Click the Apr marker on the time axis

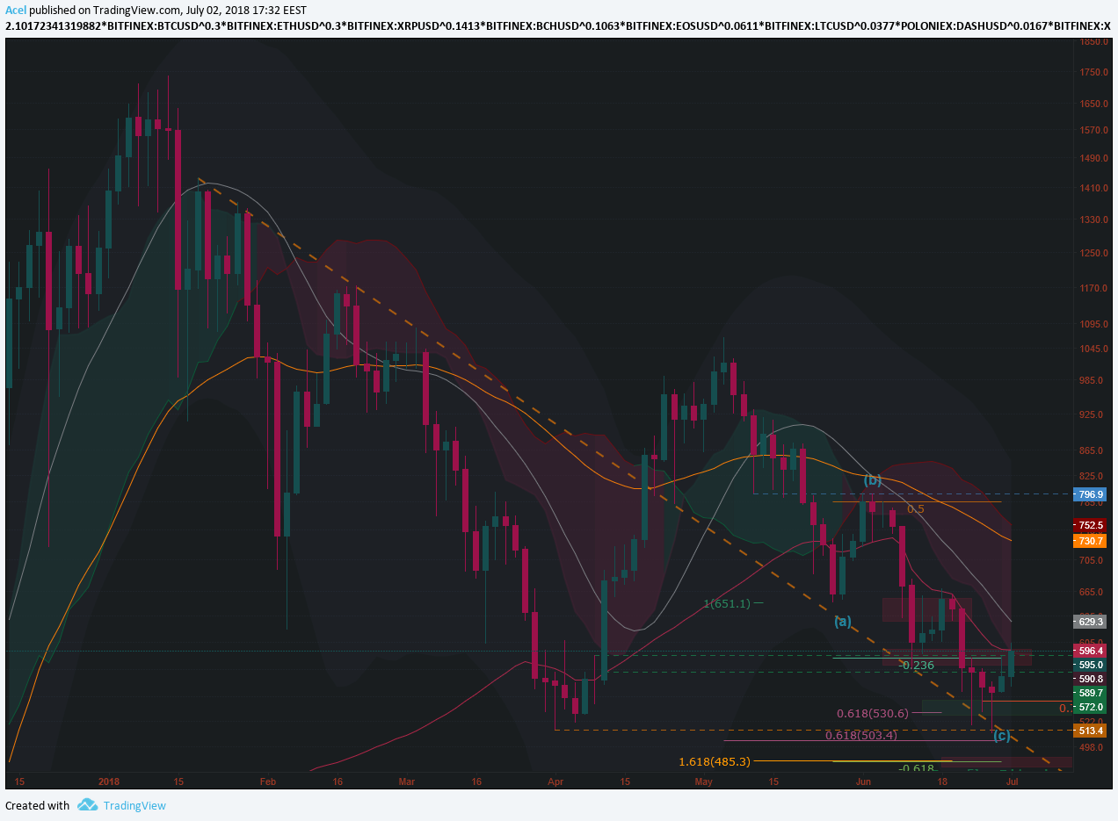point(555,781)
